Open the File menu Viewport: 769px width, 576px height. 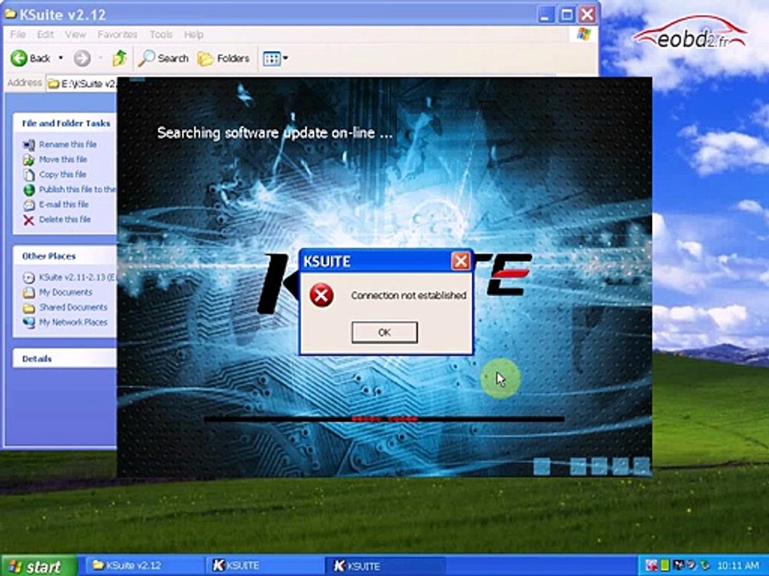pyautogui.click(x=18, y=34)
